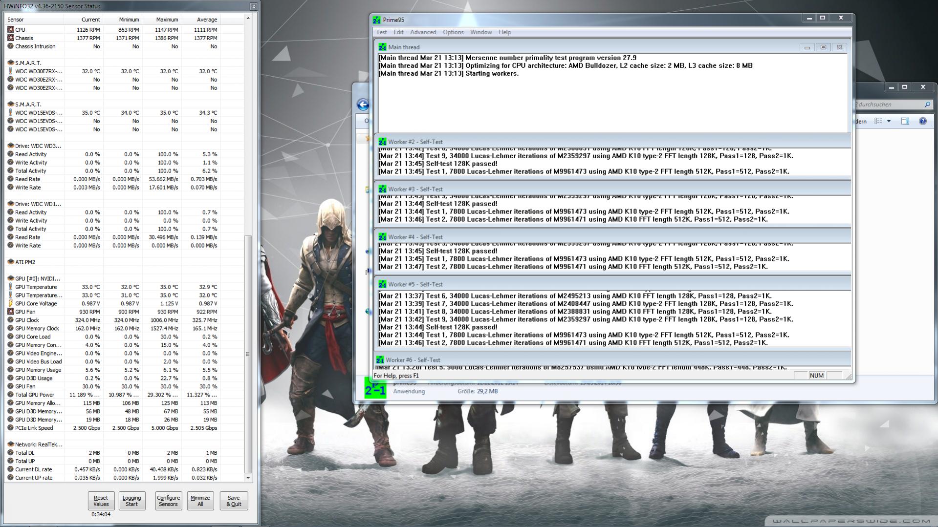Open the Help menu in Prime95
The image size is (938, 527).
tap(504, 32)
